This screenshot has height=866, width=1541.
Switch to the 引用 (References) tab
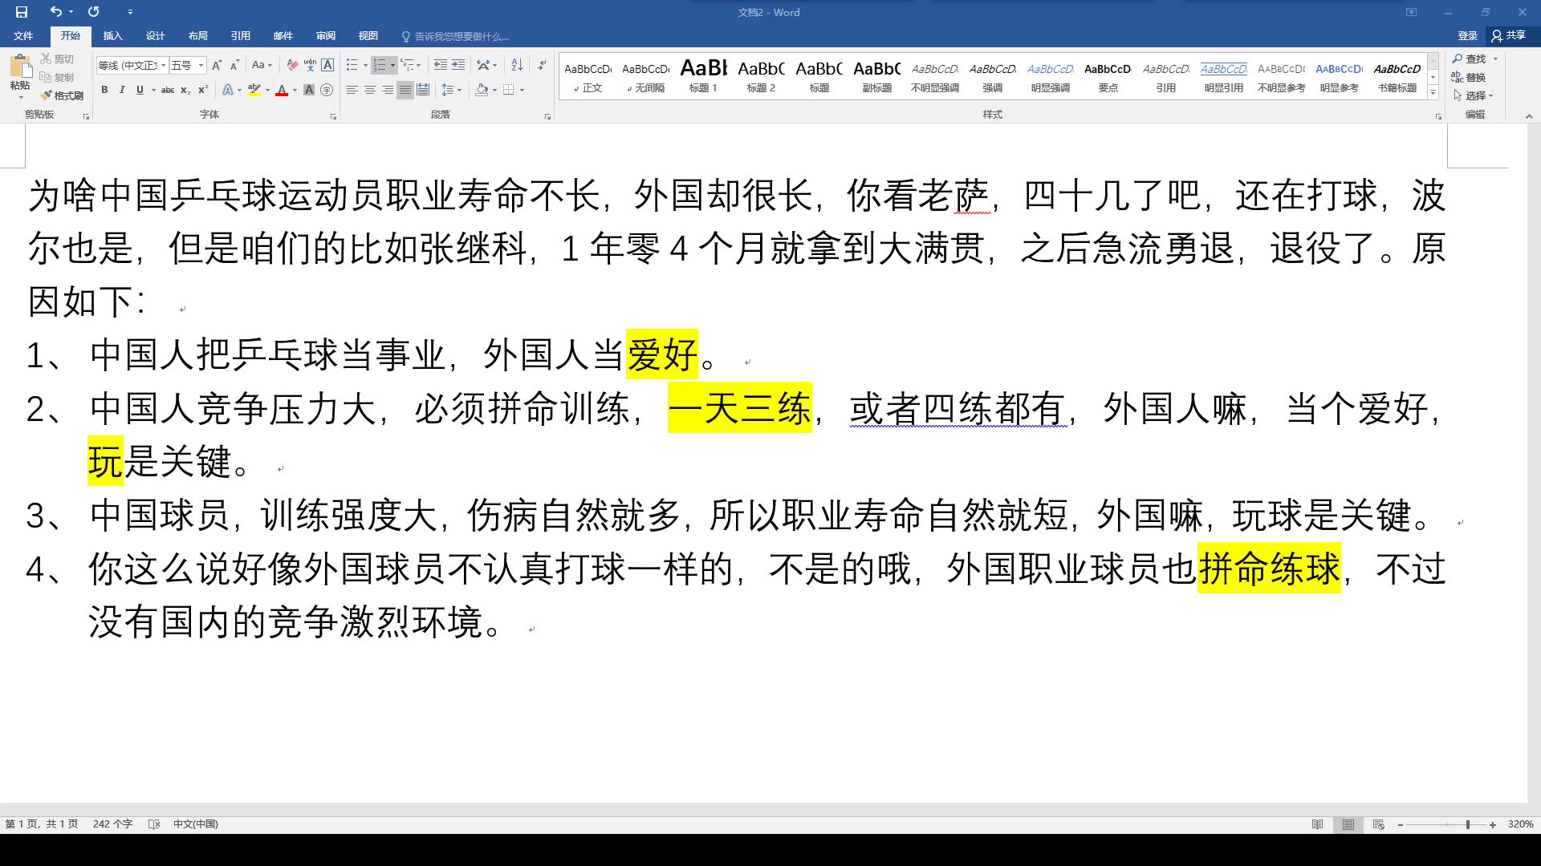pos(240,36)
